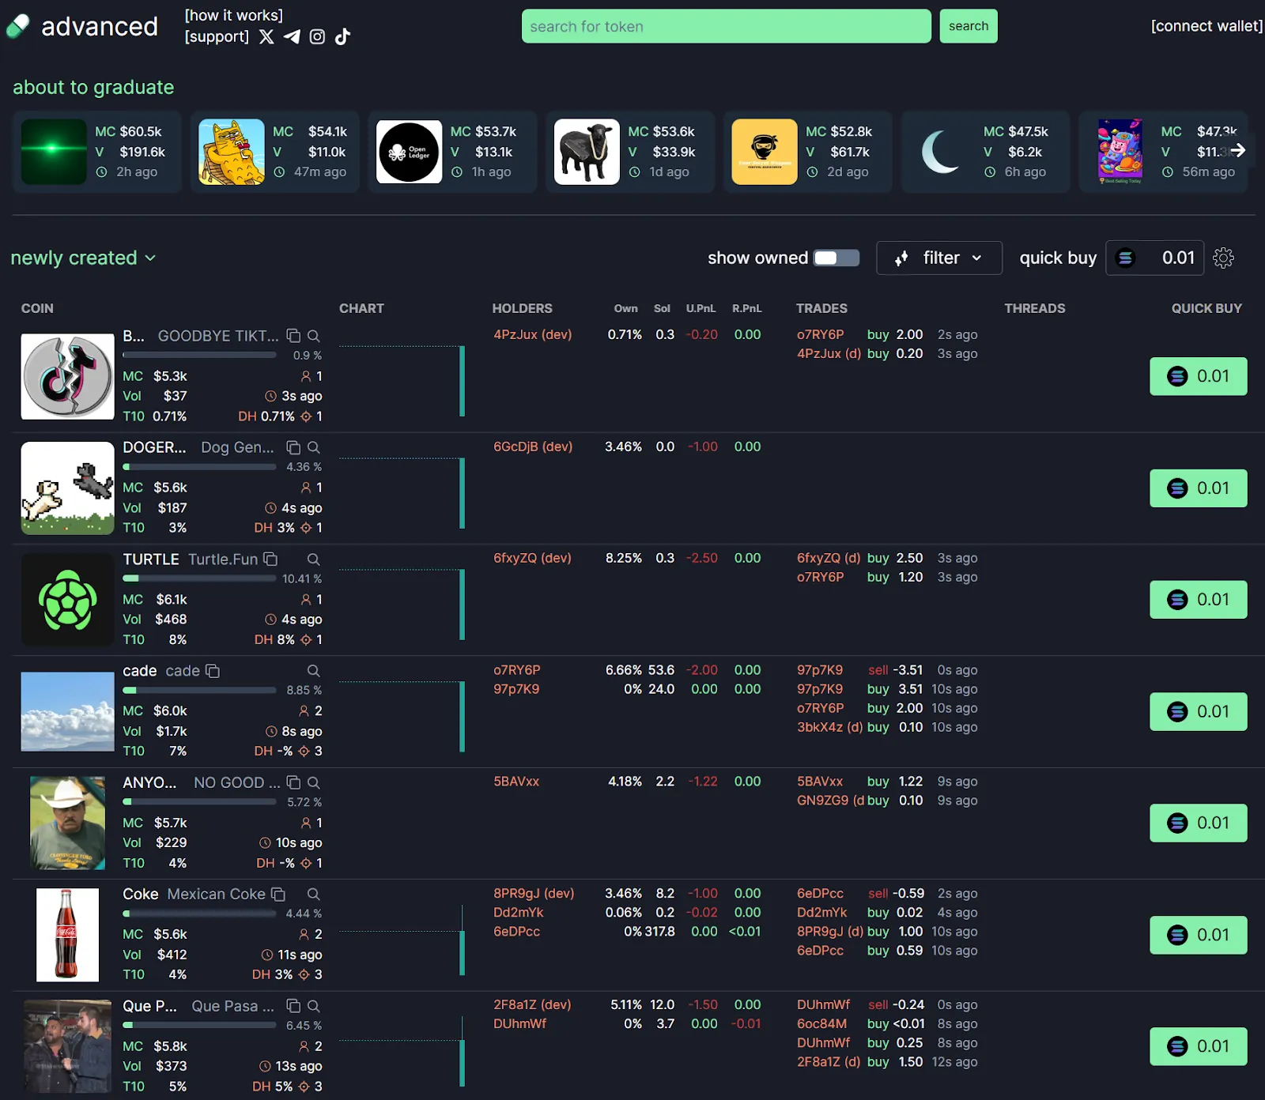Sort by the HOLDERS column header

(522, 308)
